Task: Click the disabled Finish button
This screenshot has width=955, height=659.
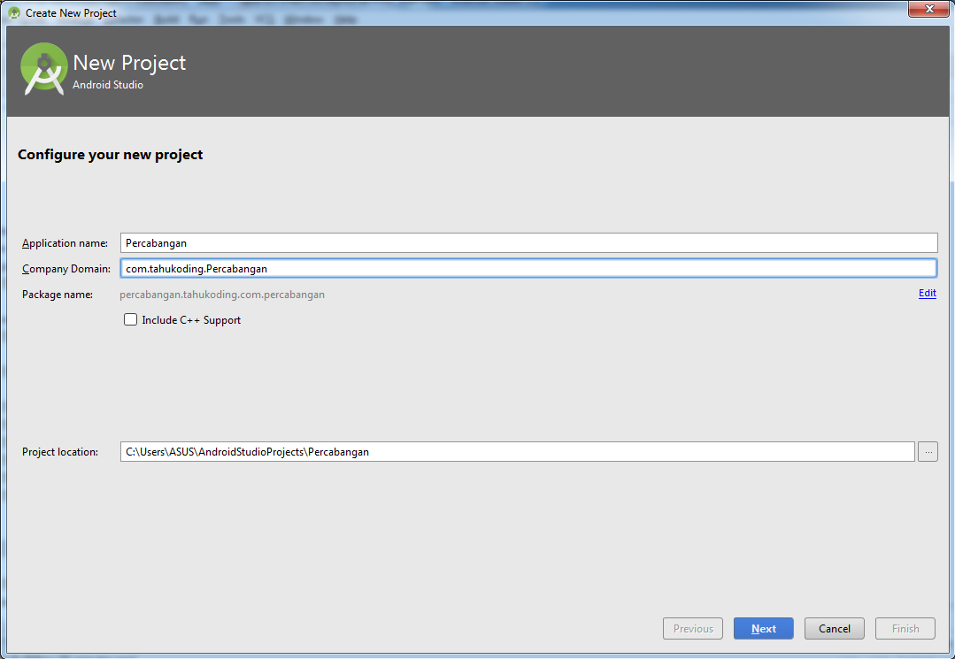Action: point(905,629)
